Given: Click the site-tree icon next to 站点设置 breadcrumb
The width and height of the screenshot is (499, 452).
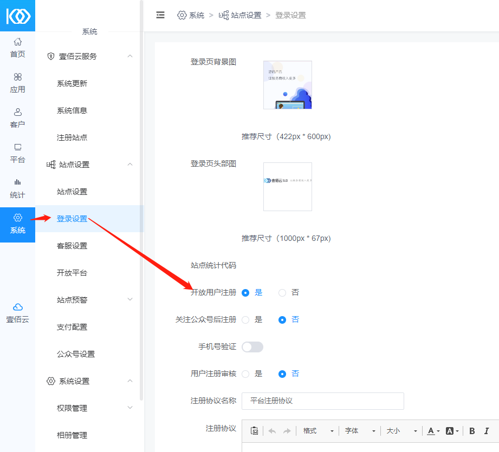Looking at the screenshot, I should click(x=223, y=15).
